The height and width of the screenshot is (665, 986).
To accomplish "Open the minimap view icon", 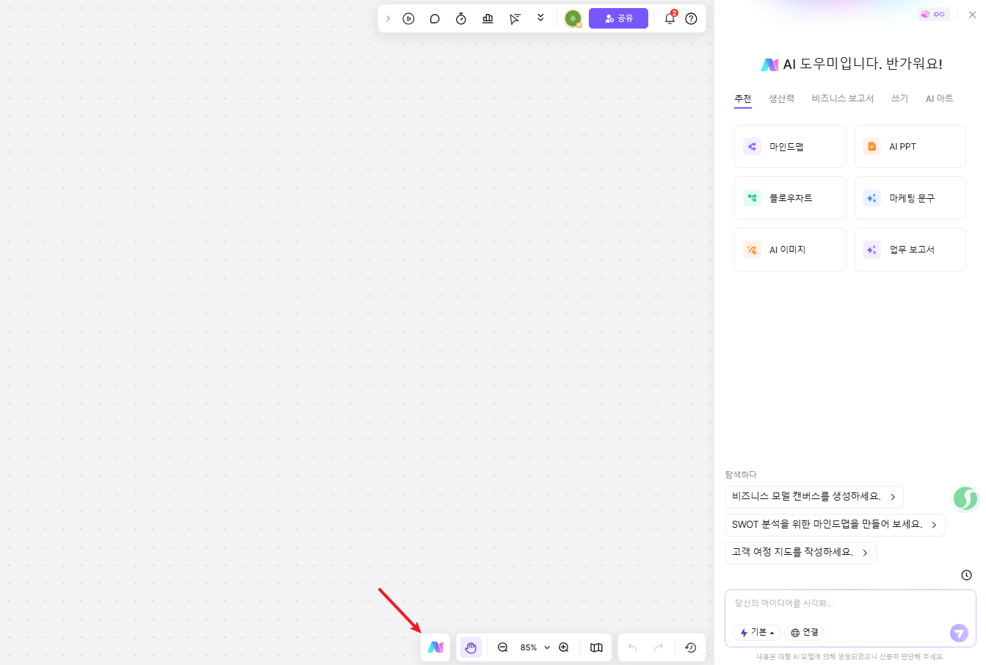I will point(596,647).
